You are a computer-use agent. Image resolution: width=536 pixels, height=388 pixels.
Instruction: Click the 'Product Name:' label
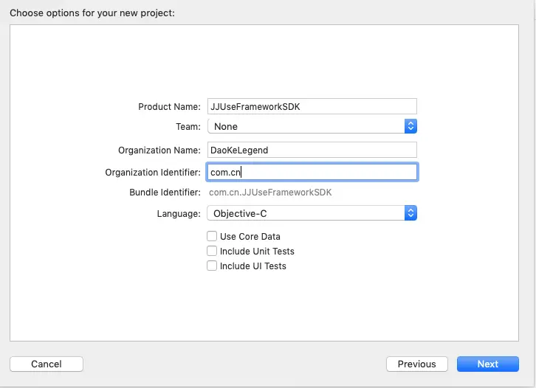(169, 107)
